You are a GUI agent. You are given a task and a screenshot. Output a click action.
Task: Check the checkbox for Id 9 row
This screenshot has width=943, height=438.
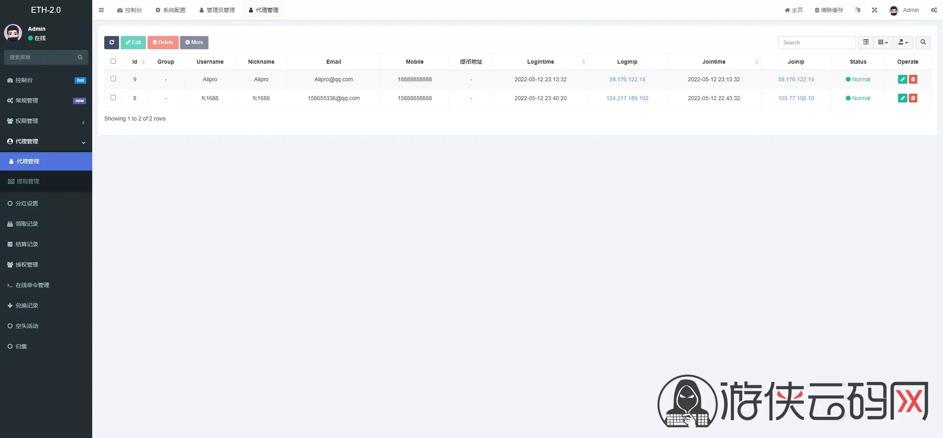pyautogui.click(x=113, y=79)
